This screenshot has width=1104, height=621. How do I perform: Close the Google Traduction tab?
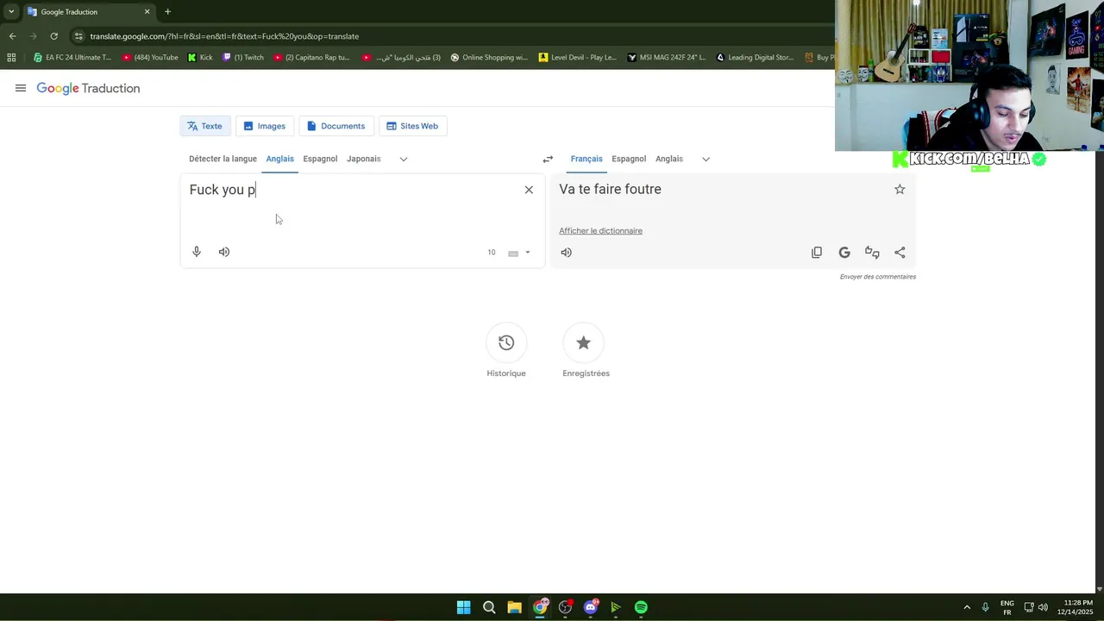coord(147,12)
